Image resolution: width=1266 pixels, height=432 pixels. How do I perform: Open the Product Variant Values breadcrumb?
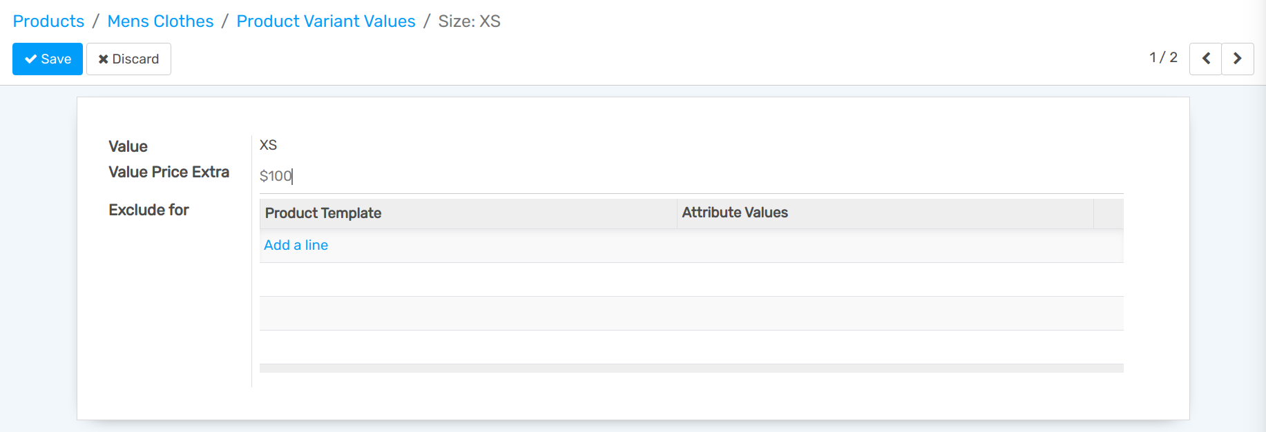click(325, 21)
